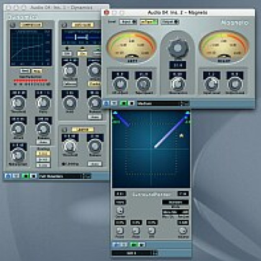Select first Routing option in Dynamics
Viewport: 261px width, 261px height.
point(43,153)
